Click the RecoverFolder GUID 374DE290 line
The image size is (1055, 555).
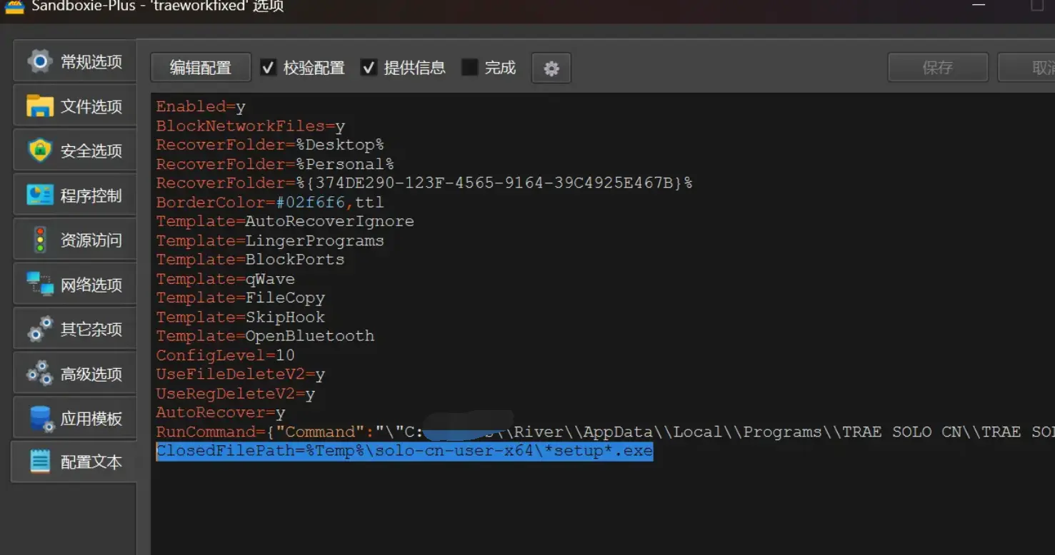[424, 183]
